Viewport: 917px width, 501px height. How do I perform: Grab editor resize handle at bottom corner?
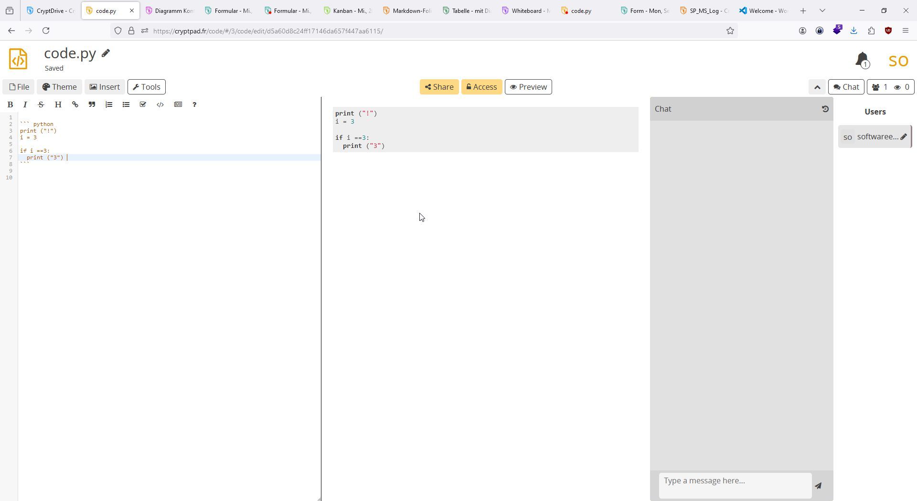319,499
